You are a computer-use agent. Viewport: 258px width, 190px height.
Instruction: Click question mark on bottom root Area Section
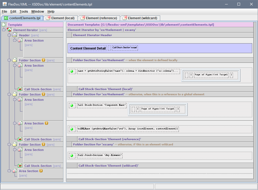pyautogui.click(x=41, y=171)
